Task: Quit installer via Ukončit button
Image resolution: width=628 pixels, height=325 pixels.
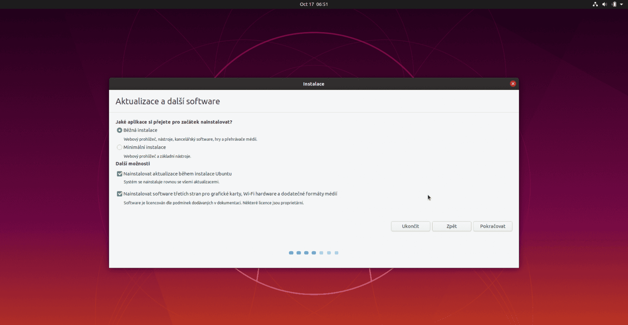Action: [411, 226]
